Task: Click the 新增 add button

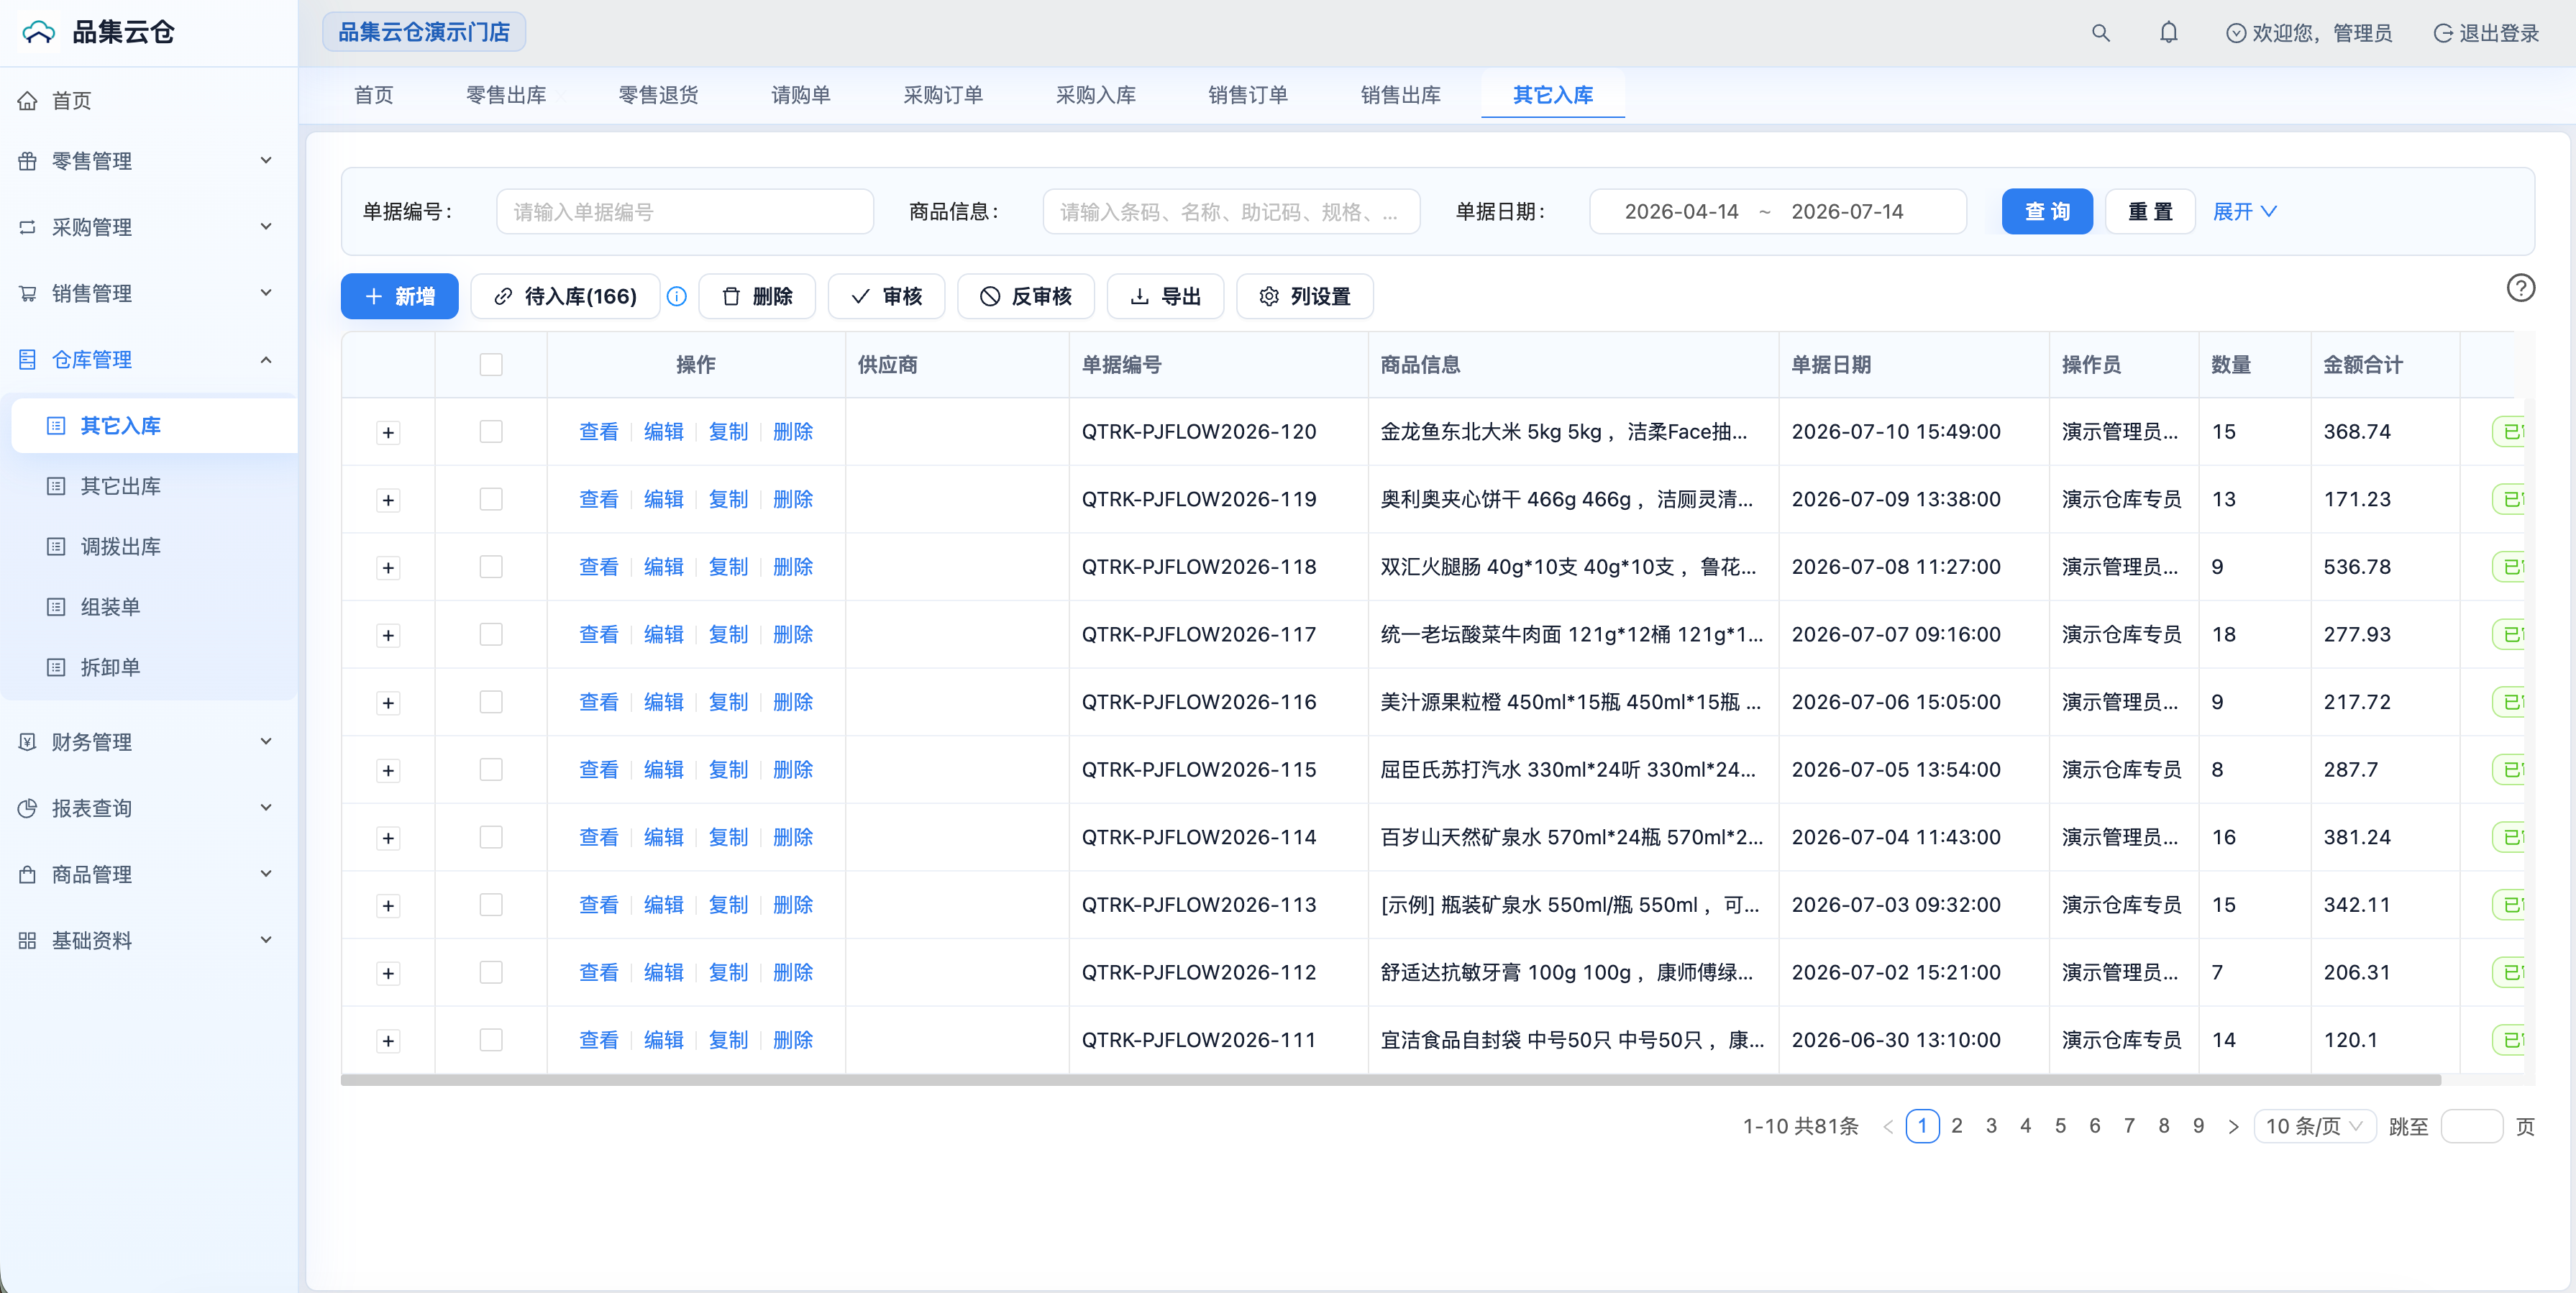Action: click(399, 296)
